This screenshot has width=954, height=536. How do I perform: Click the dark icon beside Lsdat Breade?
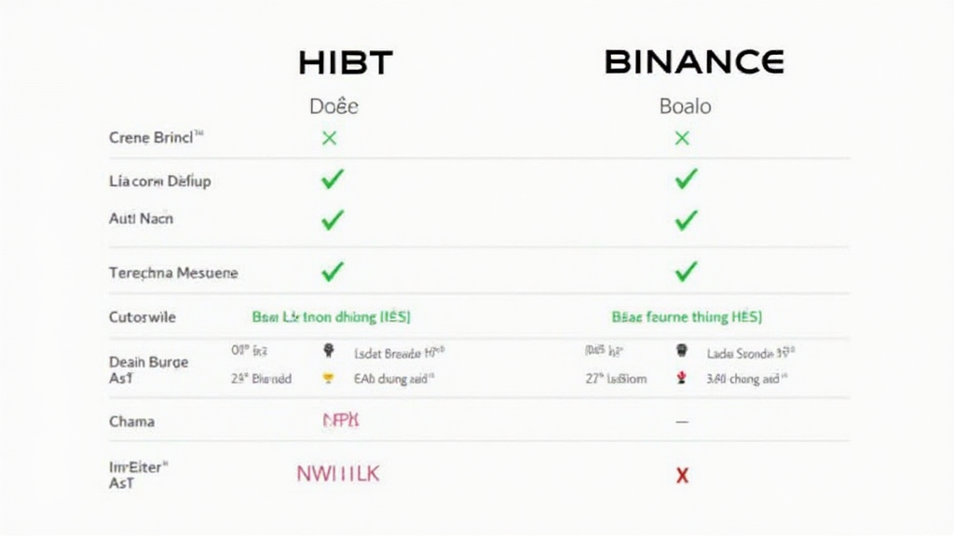coord(328,352)
